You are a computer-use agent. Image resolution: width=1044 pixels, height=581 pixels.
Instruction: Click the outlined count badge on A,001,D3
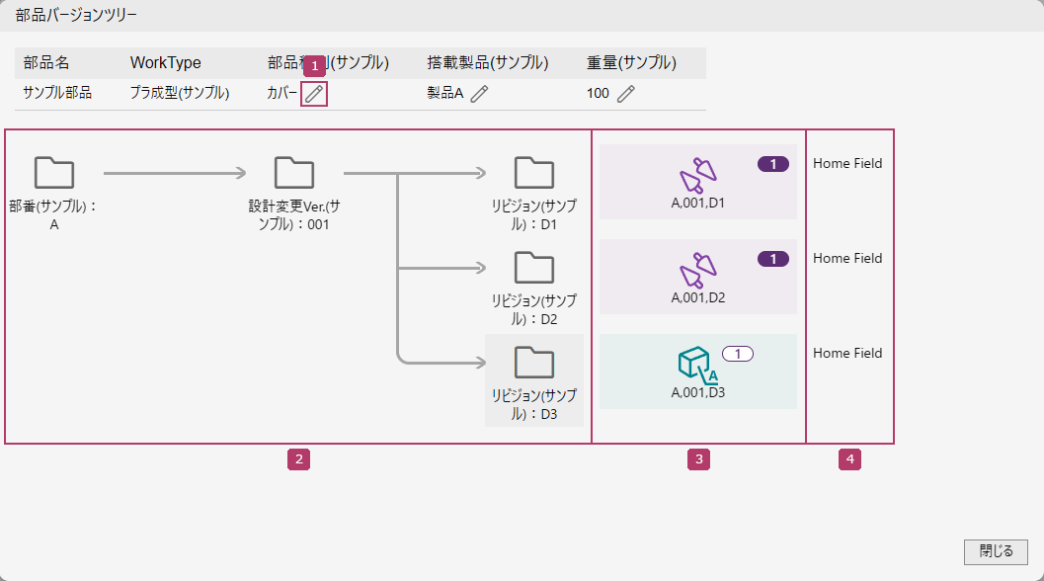[738, 353]
